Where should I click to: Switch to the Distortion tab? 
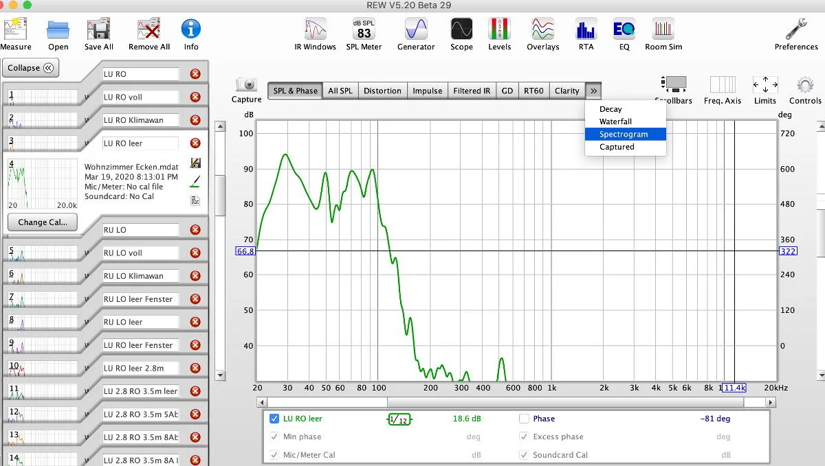pos(382,91)
